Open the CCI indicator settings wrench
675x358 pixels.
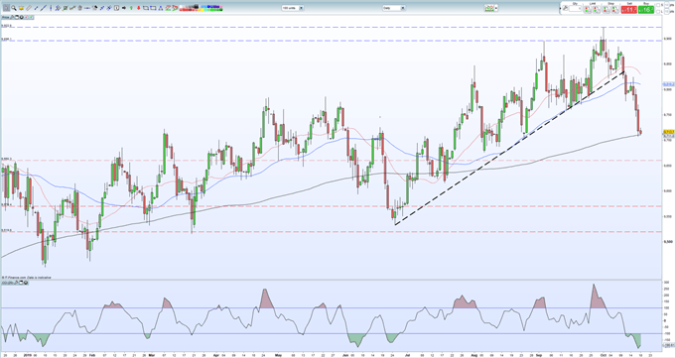coord(16,283)
